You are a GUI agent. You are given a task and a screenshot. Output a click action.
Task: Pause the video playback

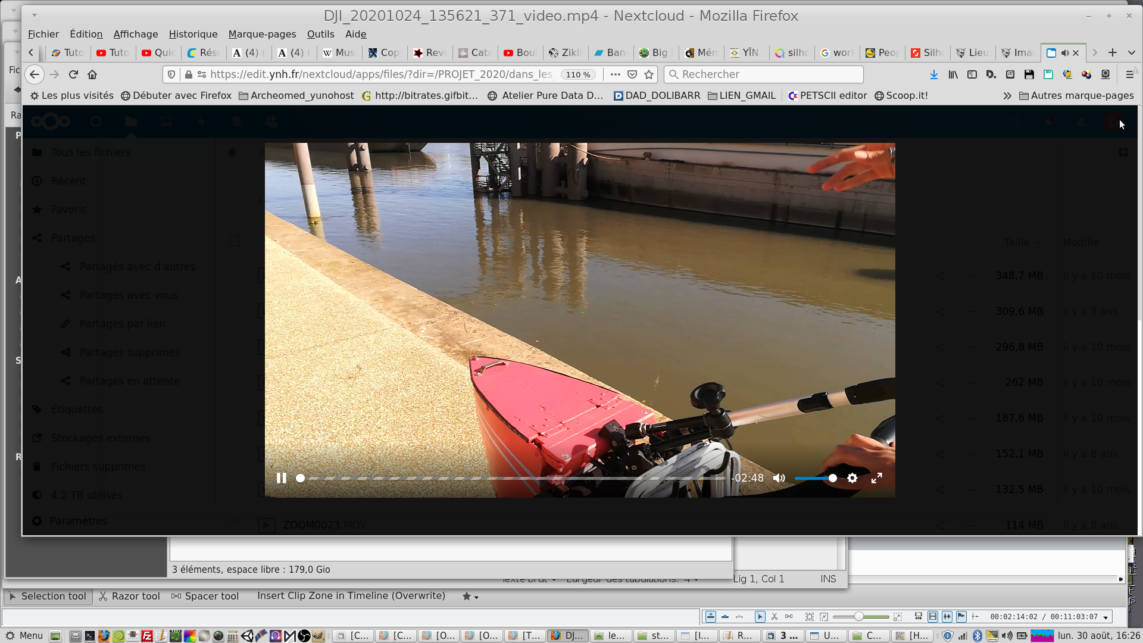(282, 478)
